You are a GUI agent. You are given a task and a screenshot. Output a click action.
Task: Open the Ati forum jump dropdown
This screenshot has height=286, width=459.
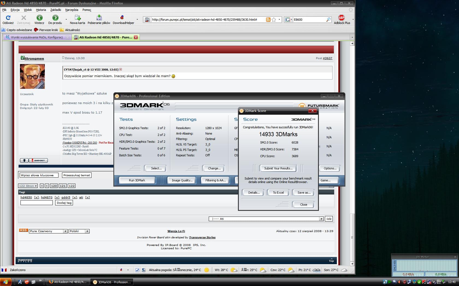tap(266, 219)
